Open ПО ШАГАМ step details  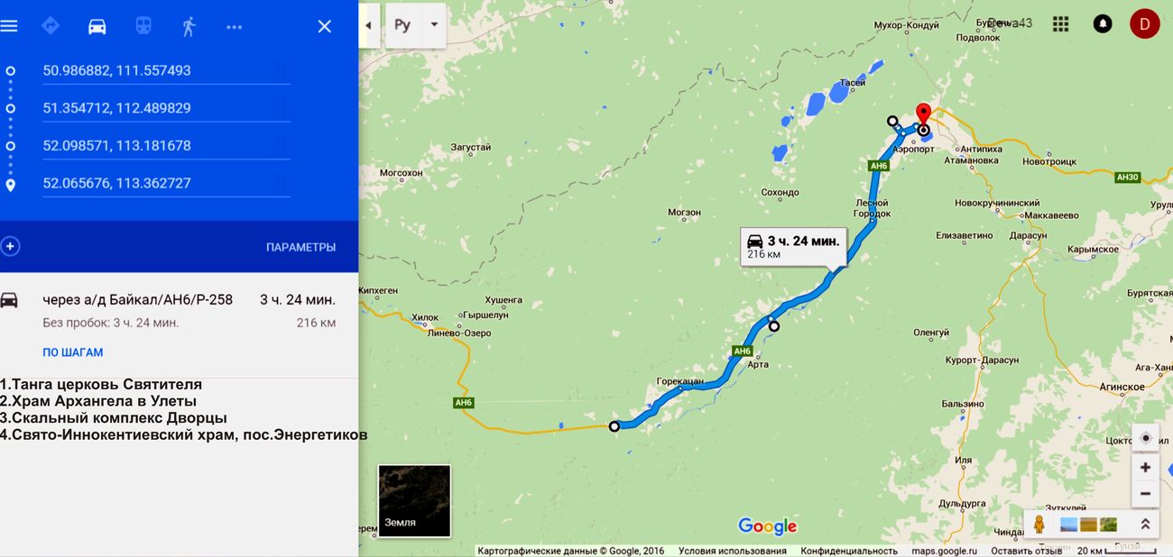(x=73, y=352)
